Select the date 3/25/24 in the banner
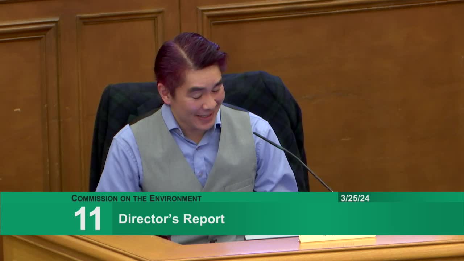464x261 pixels. click(x=355, y=198)
